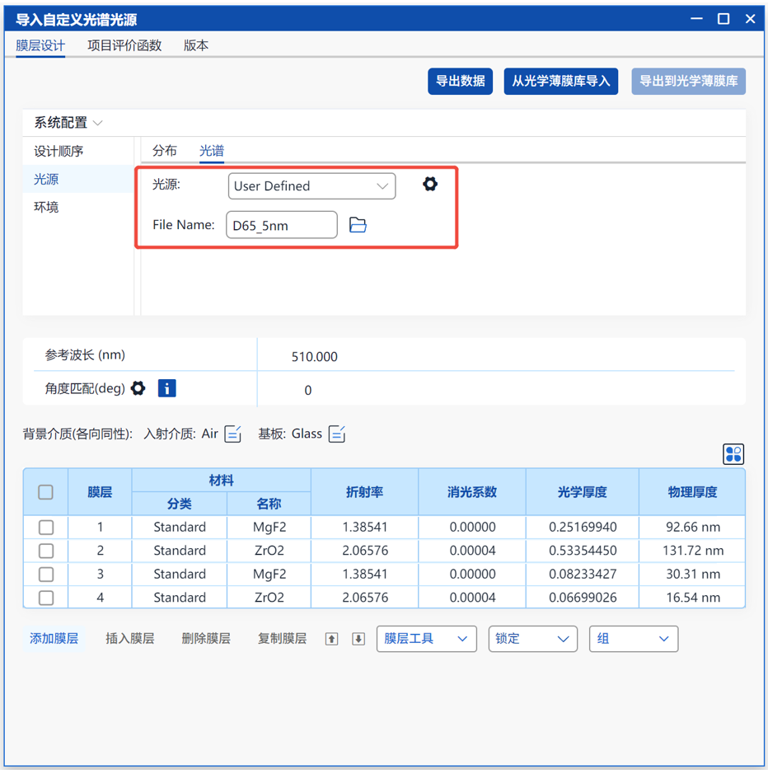The width and height of the screenshot is (768, 774).
Task: Check the checkbox for layer 1 MgF2
Action: [x=46, y=528]
